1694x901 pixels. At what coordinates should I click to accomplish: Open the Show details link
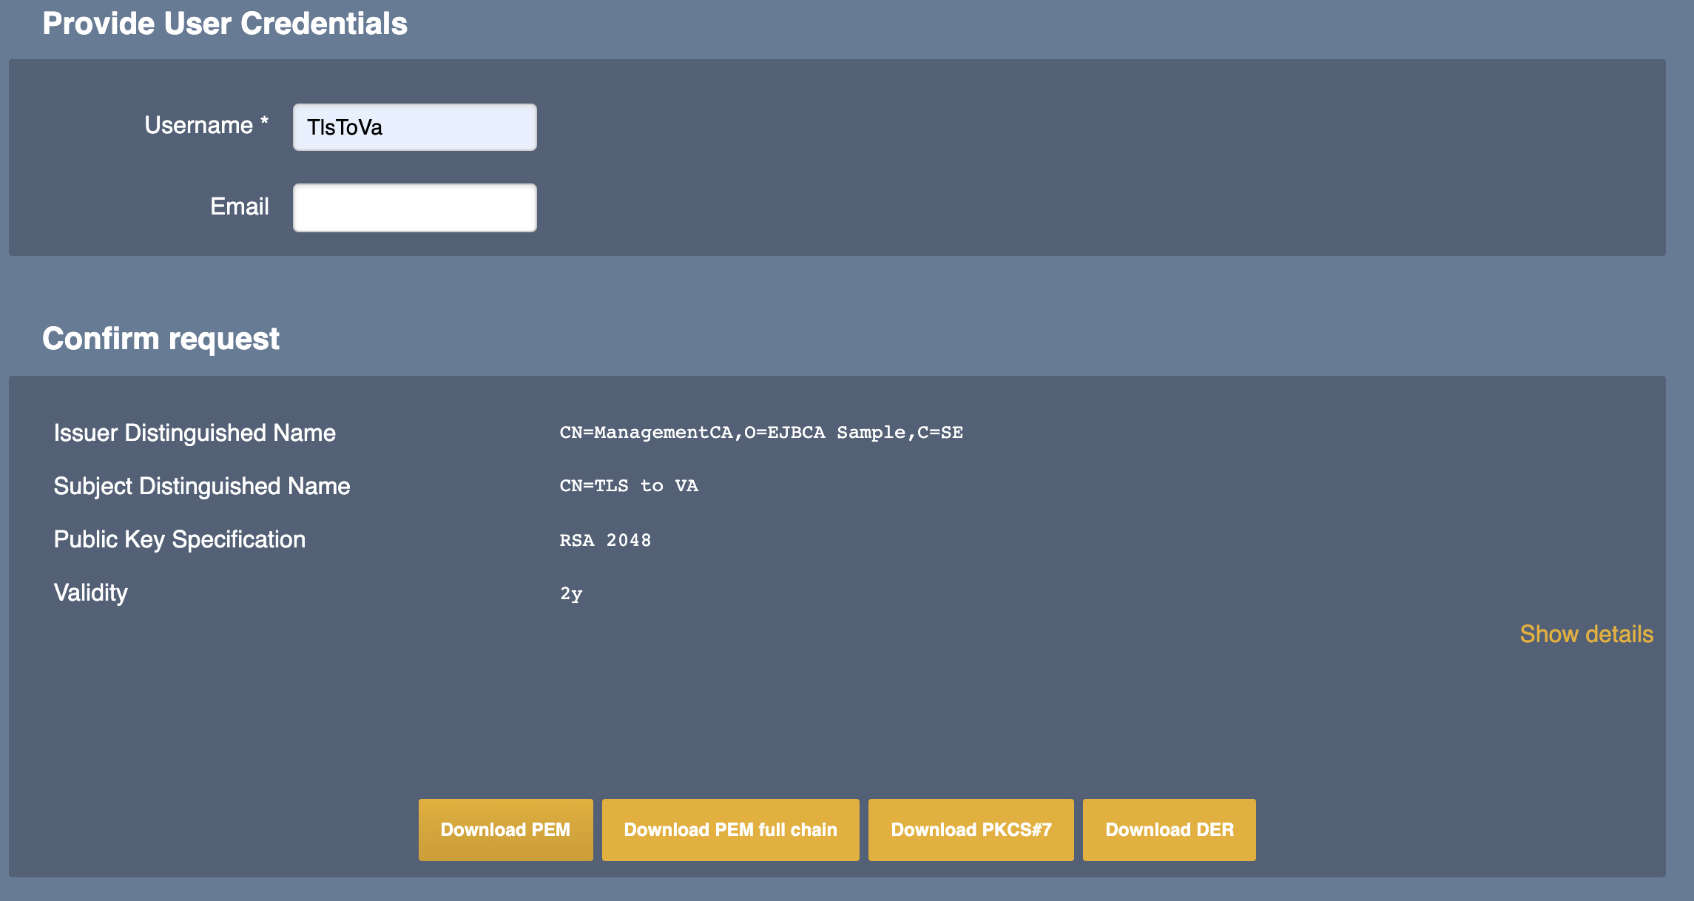1586,634
